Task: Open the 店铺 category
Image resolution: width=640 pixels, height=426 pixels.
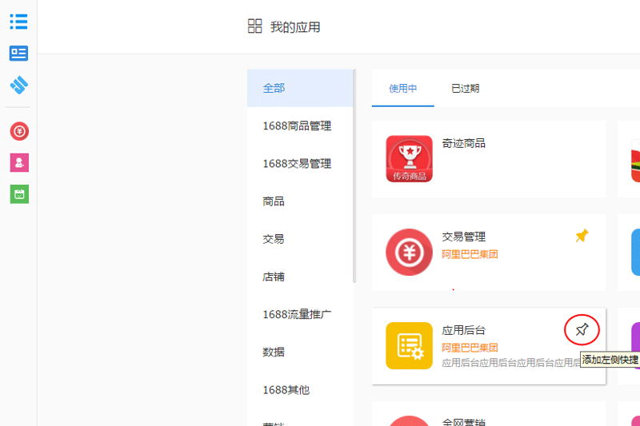Action: pos(274,277)
